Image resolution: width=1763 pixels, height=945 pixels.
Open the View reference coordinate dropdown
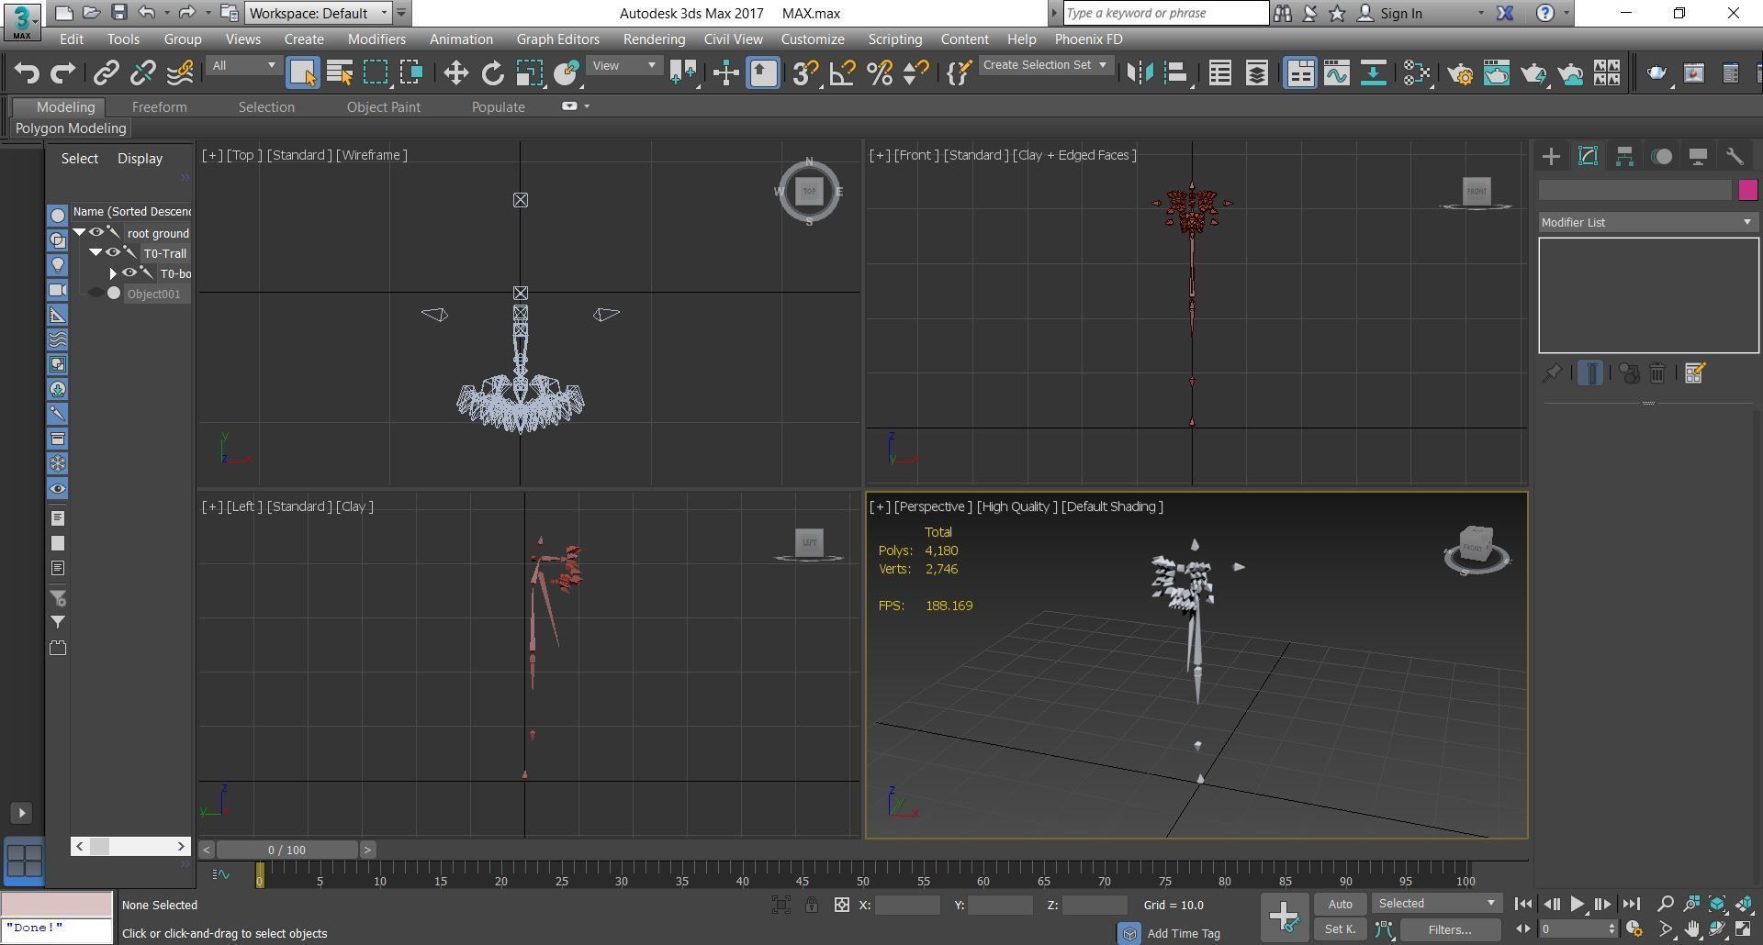click(623, 65)
